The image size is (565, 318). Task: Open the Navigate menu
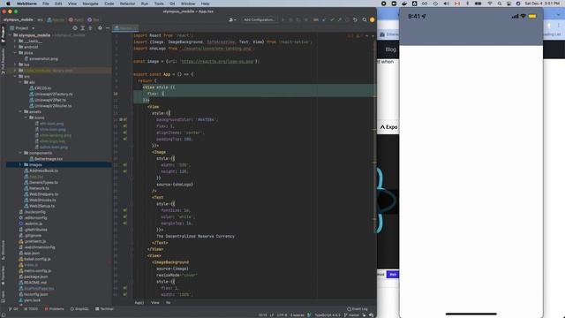pos(90,4)
